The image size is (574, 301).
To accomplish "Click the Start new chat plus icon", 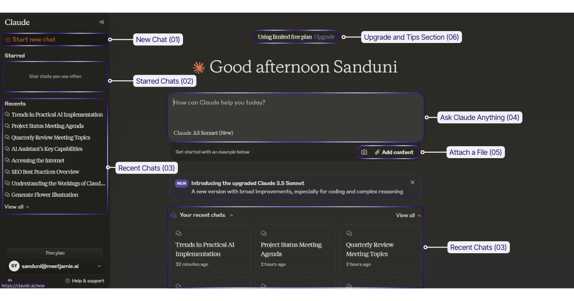I will (x=8, y=40).
